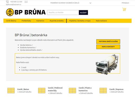The image size is (135, 101).
Task: Open Poptávky | kontakty a mapa menu
Action: pyautogui.click(x=80, y=21)
